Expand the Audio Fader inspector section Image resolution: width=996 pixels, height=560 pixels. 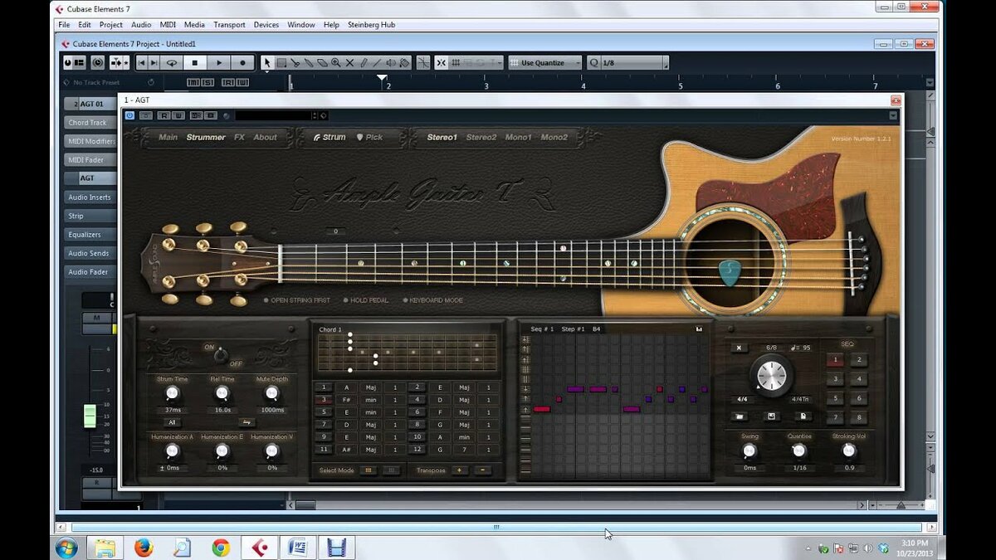(89, 272)
